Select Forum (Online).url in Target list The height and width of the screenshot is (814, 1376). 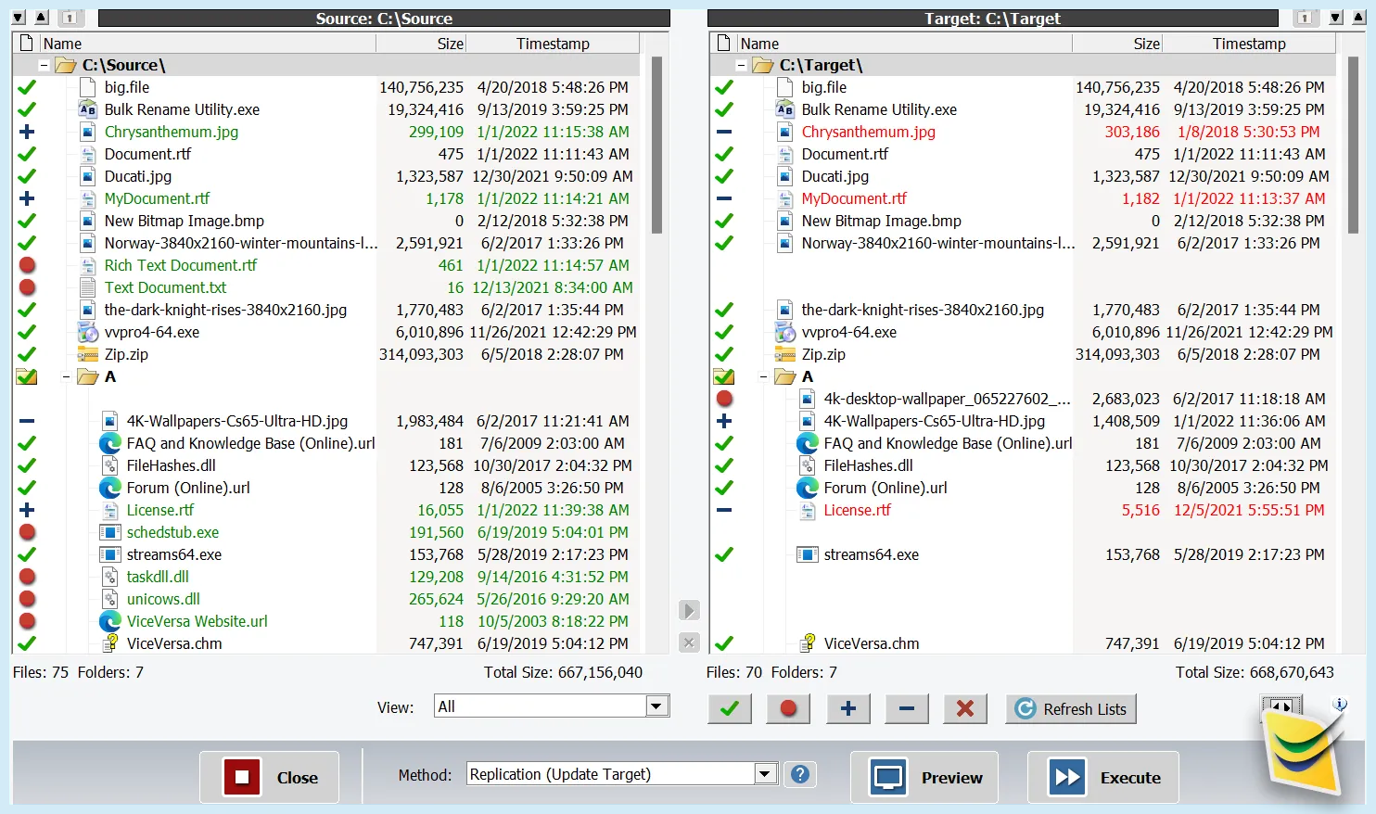pyautogui.click(x=885, y=488)
